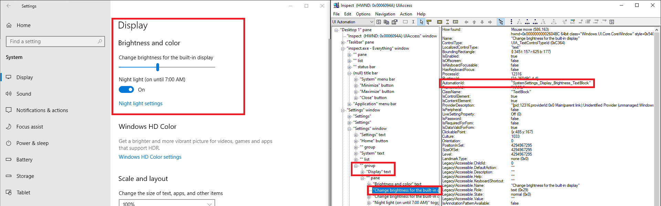661x206 pixels.
Task: Select the "Night light (on until 7:00 AM)" tree row
Action: tap(406, 203)
